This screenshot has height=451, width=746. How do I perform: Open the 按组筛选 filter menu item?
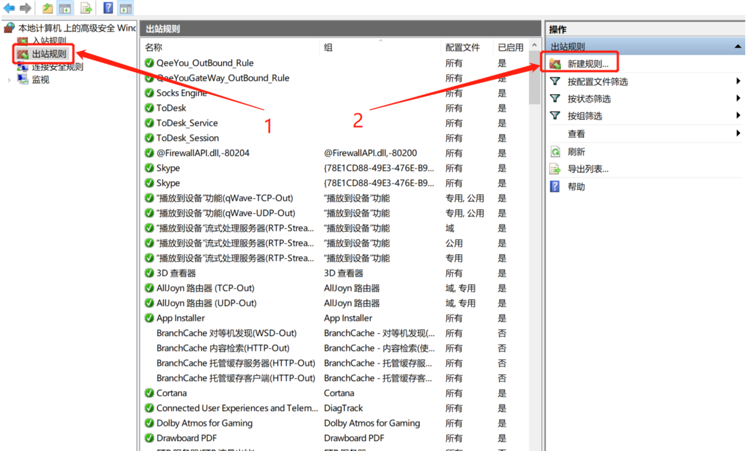point(584,116)
